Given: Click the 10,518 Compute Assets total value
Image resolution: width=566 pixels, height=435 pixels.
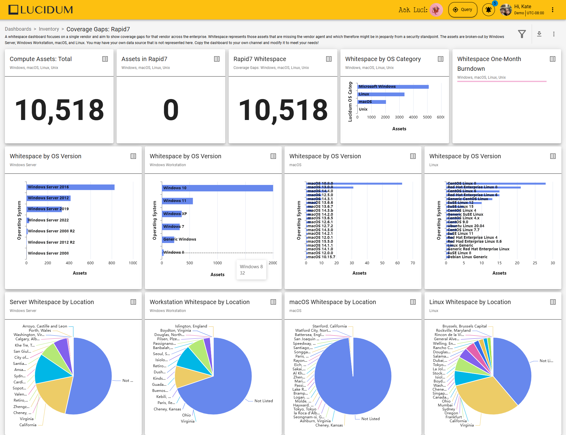Looking at the screenshot, I should pyautogui.click(x=60, y=110).
